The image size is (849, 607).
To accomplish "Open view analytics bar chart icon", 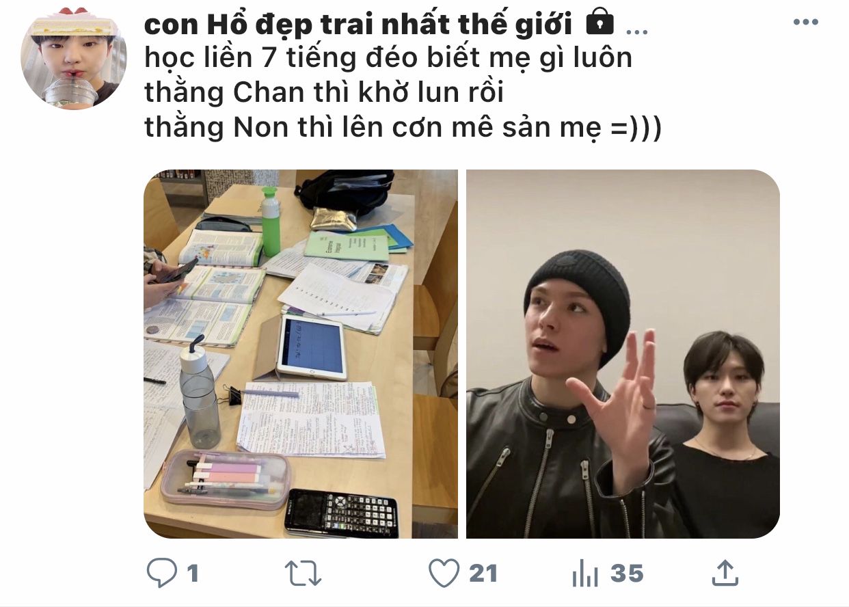I will 585,574.
